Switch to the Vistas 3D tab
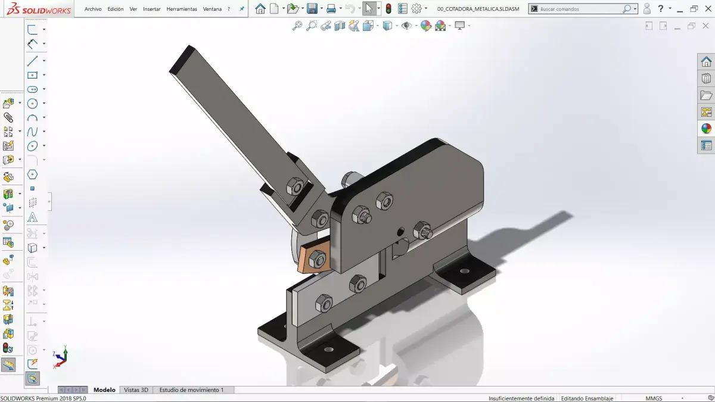715x402 pixels. tap(136, 389)
